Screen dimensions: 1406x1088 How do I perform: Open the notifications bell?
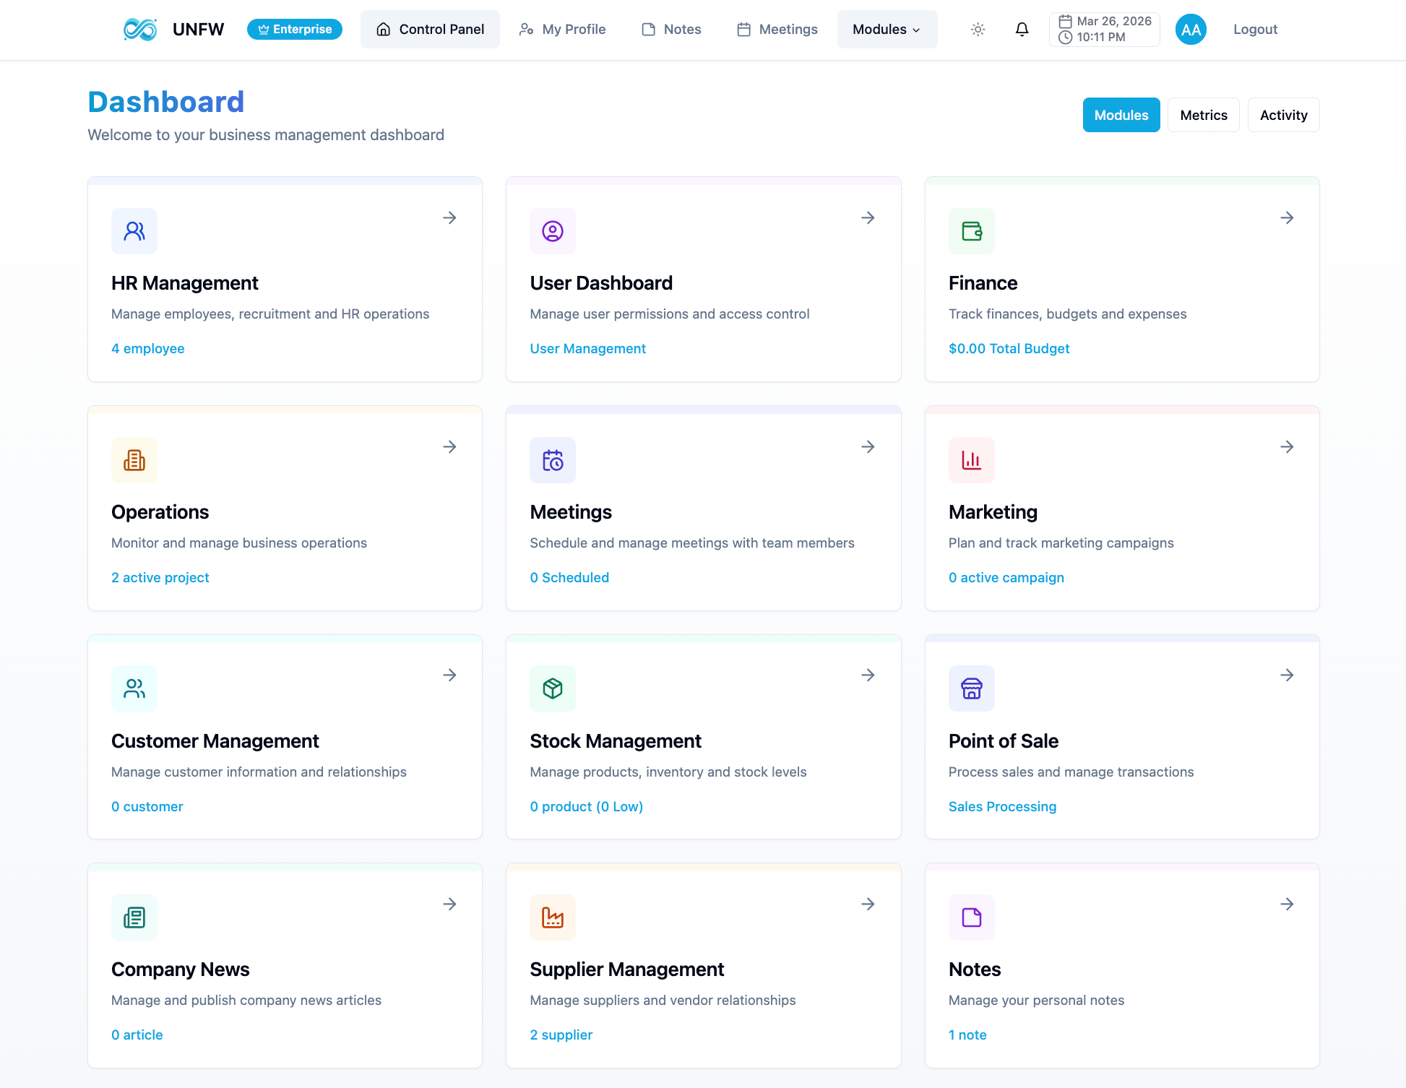pos(1022,30)
